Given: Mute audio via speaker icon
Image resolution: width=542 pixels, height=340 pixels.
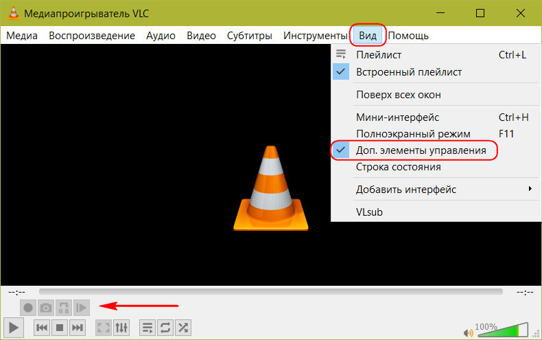Looking at the screenshot, I should pos(468,332).
